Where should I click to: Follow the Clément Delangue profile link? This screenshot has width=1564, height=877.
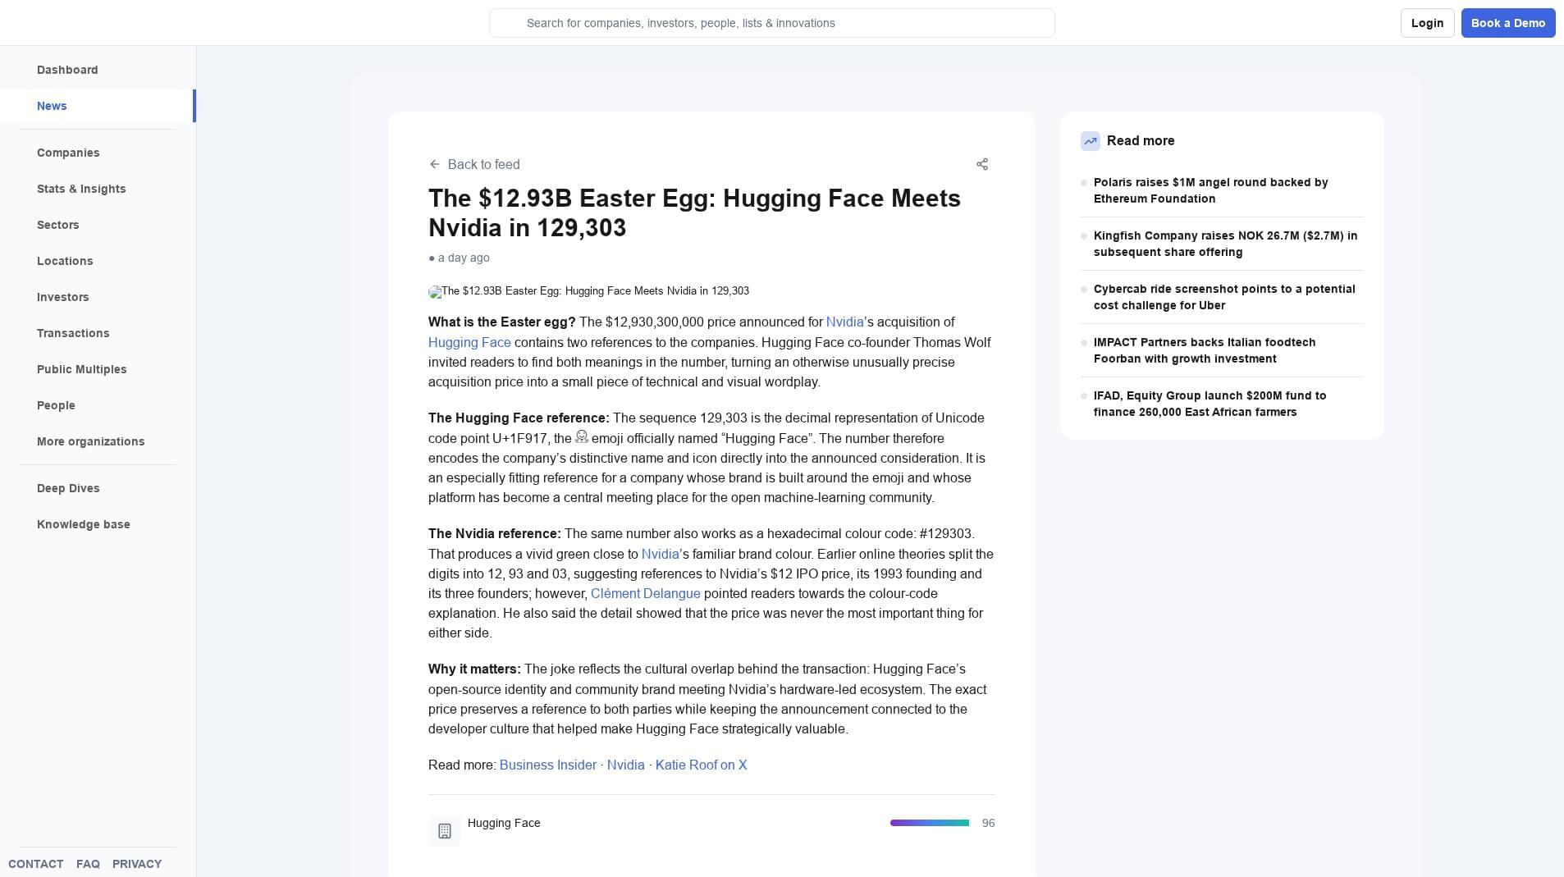(645, 594)
